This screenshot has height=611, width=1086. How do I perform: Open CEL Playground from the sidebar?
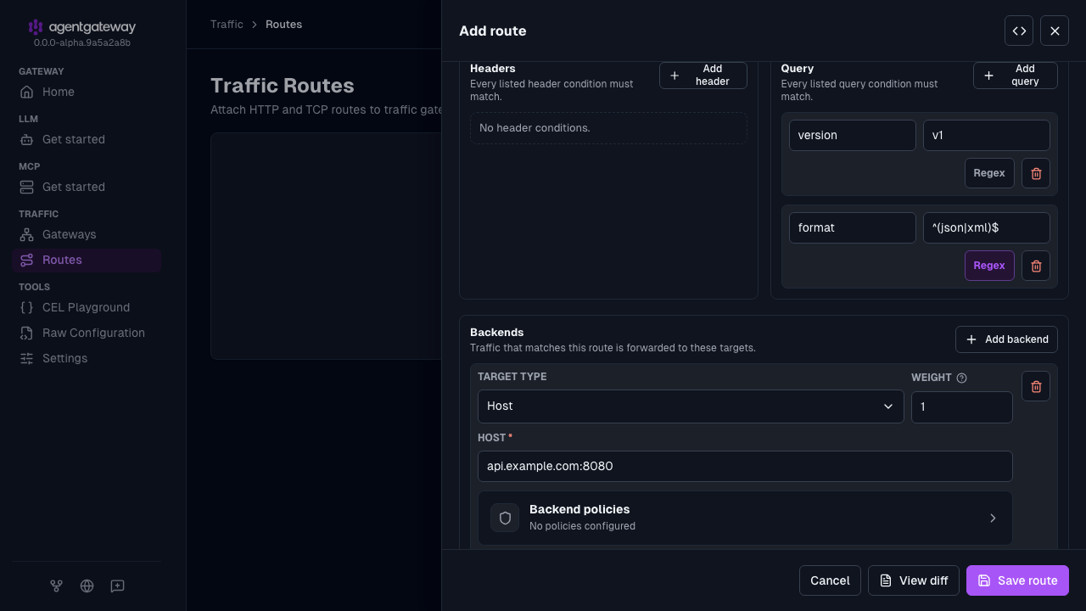click(x=87, y=307)
